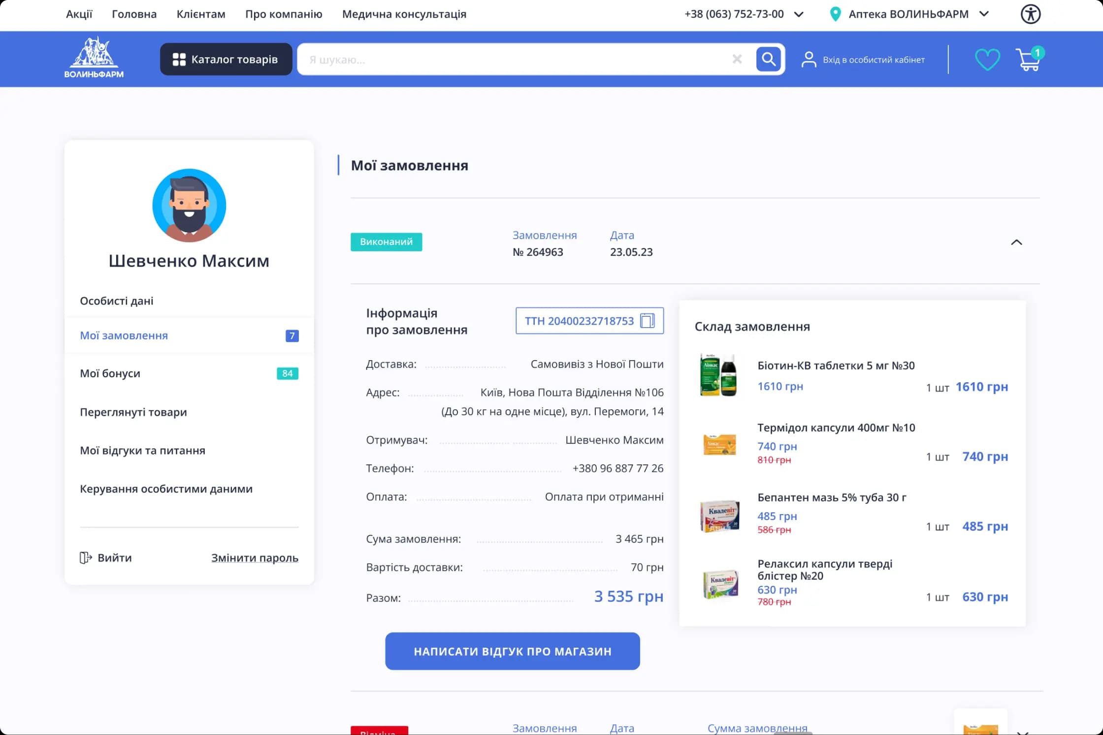Open the shopping cart icon

tap(1029, 60)
